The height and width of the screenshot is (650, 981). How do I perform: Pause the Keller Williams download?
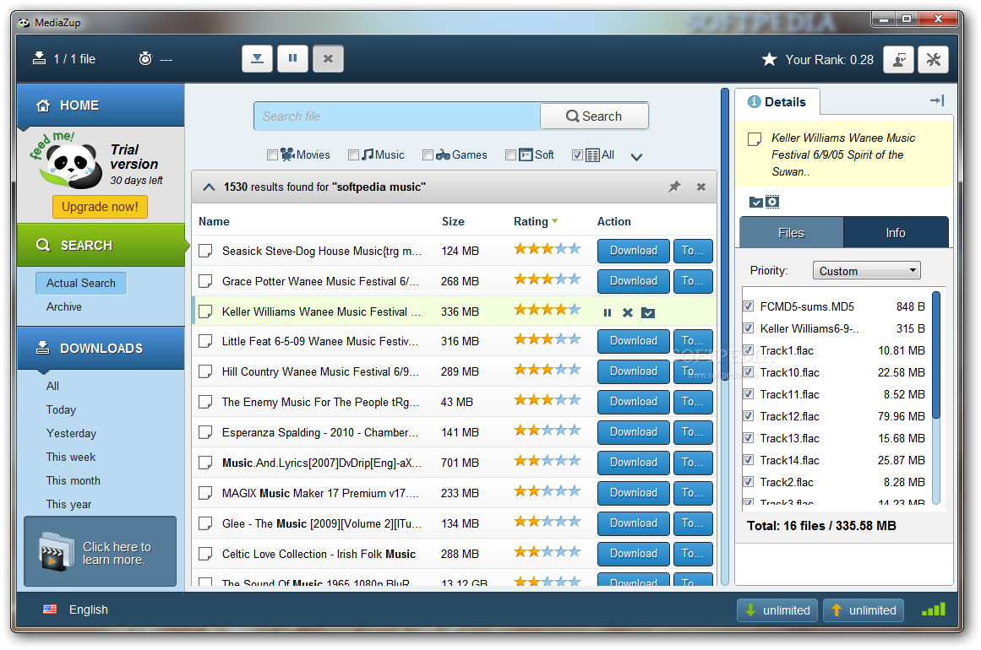[607, 312]
